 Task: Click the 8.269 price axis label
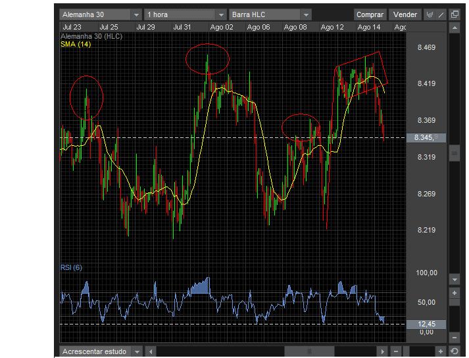(426, 194)
